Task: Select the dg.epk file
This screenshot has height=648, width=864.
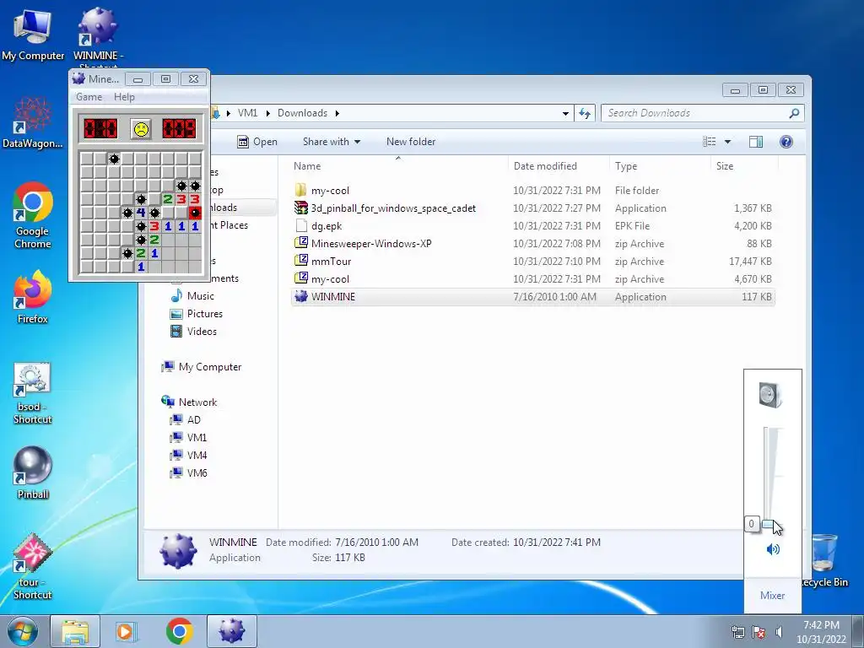Action: coord(533,226)
